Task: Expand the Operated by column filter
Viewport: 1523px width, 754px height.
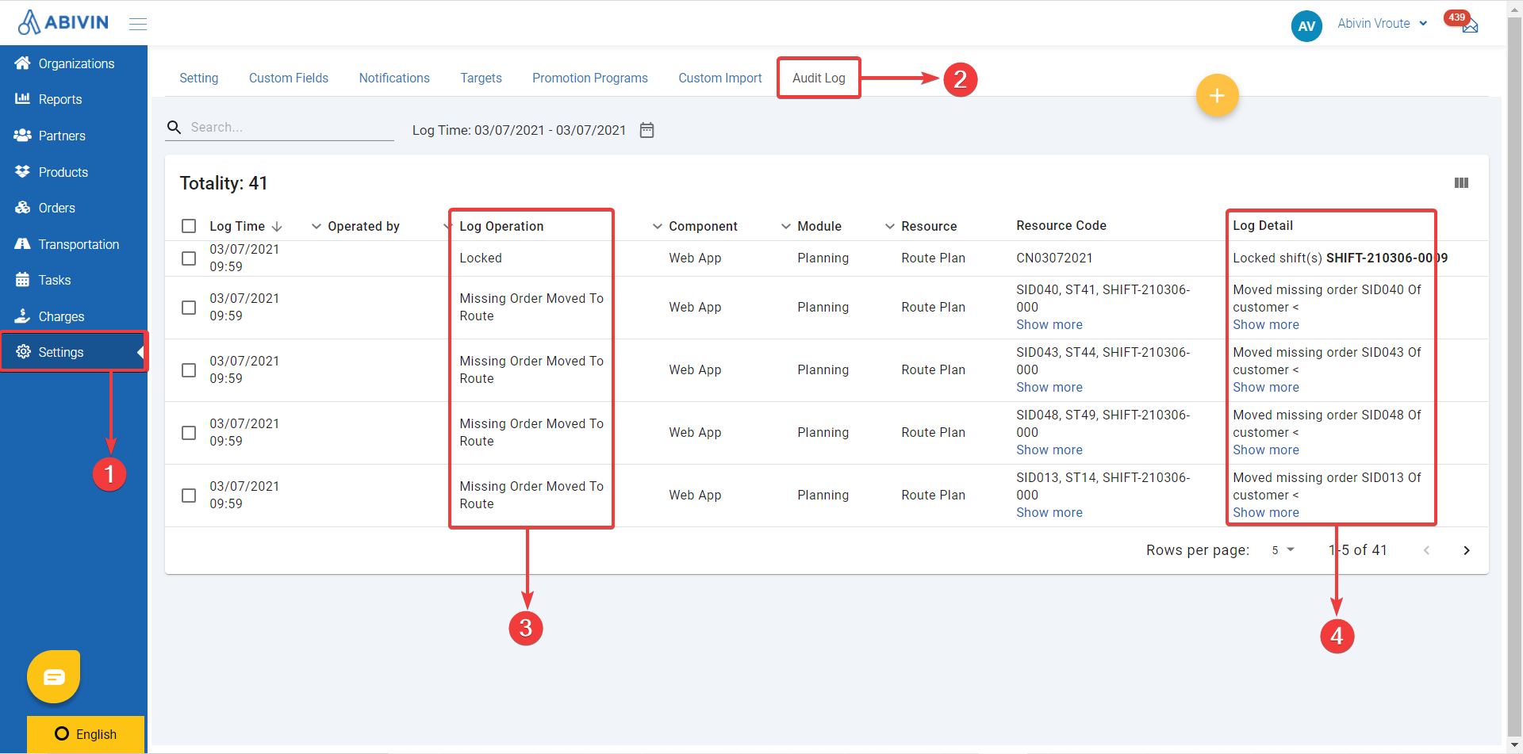Action: tap(316, 227)
